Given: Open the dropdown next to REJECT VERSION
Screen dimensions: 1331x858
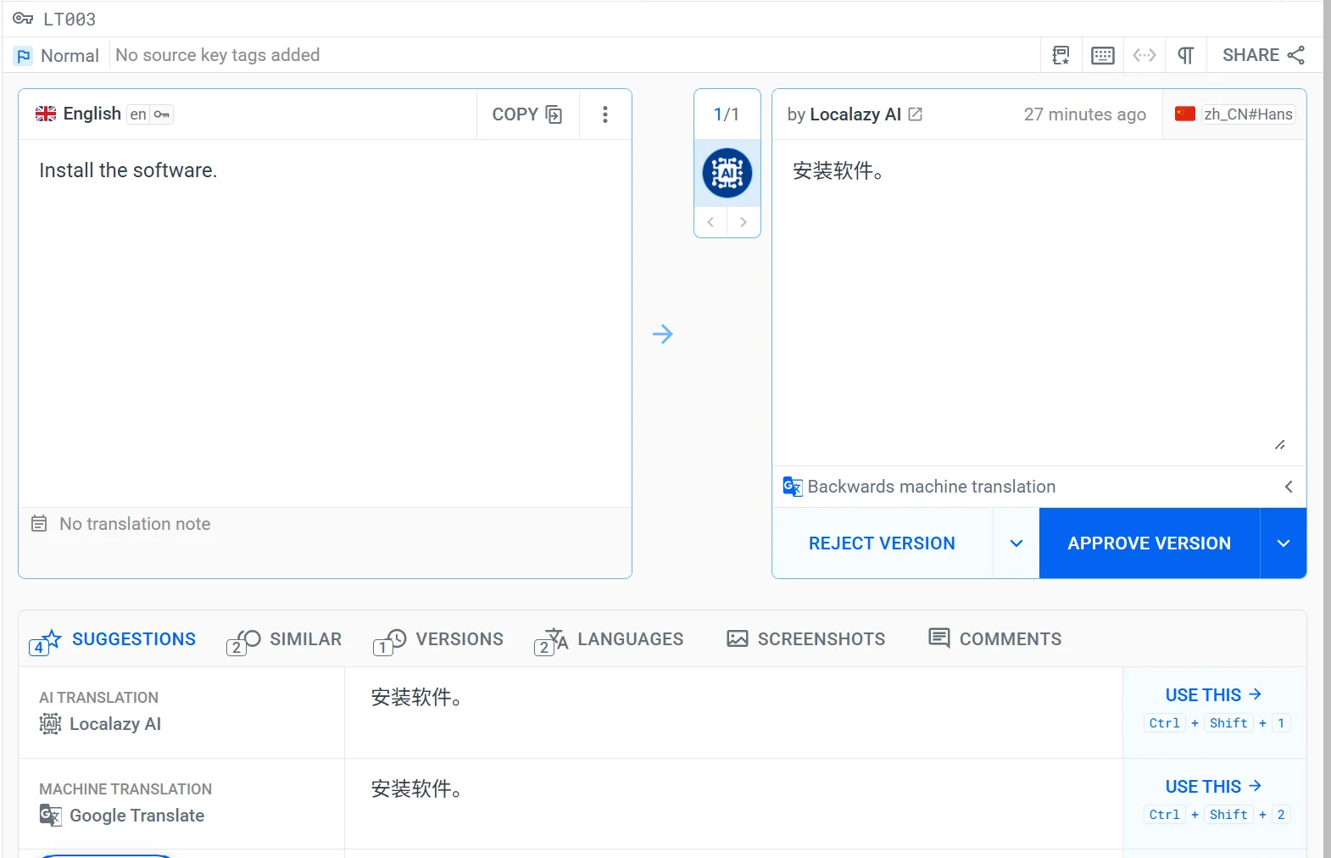Looking at the screenshot, I should [x=1016, y=543].
